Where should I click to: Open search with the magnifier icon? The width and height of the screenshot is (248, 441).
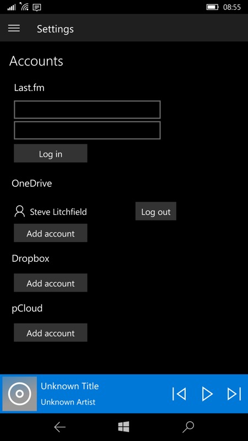[x=188, y=427]
